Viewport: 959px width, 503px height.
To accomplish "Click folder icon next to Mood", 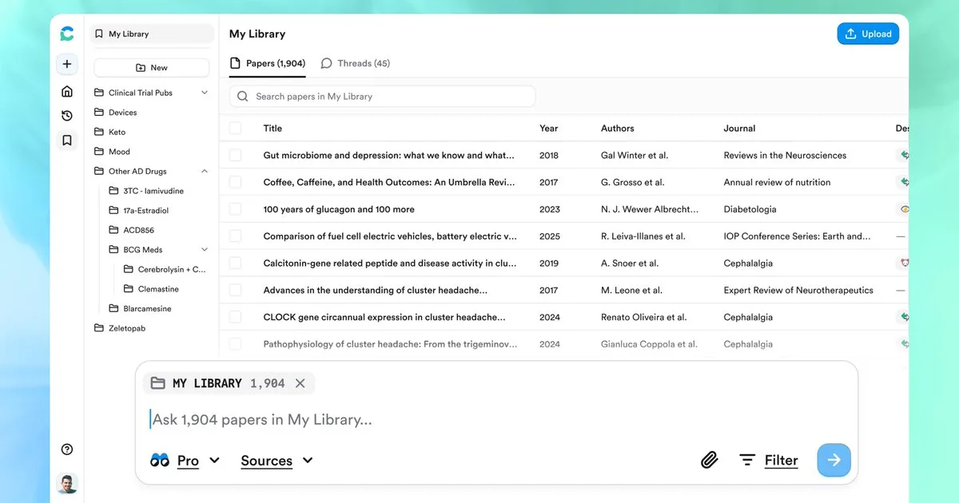I will pos(99,152).
